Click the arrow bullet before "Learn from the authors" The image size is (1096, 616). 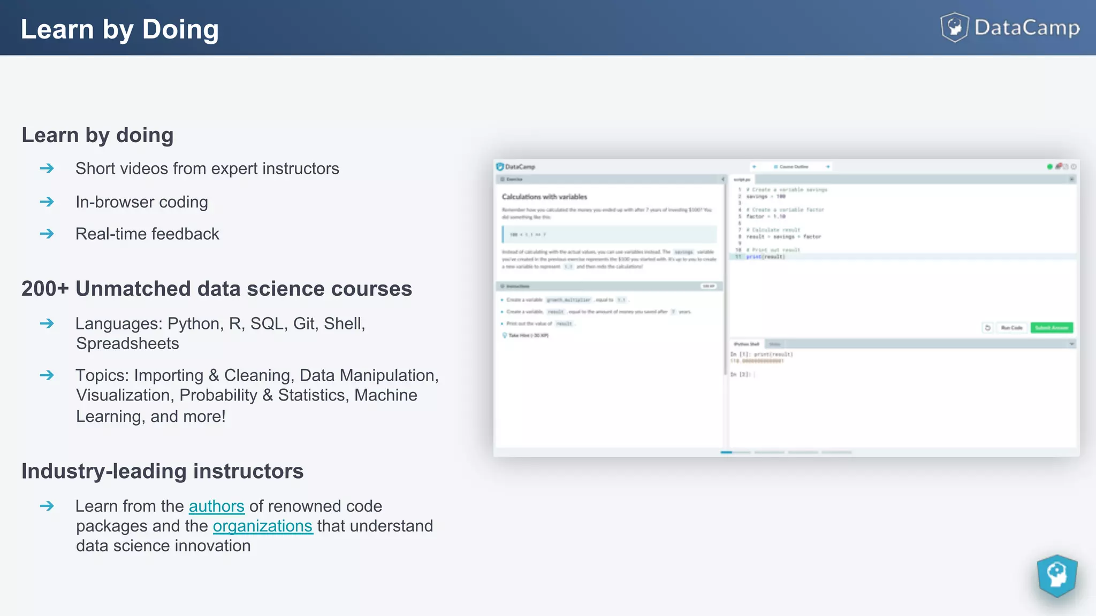point(47,506)
